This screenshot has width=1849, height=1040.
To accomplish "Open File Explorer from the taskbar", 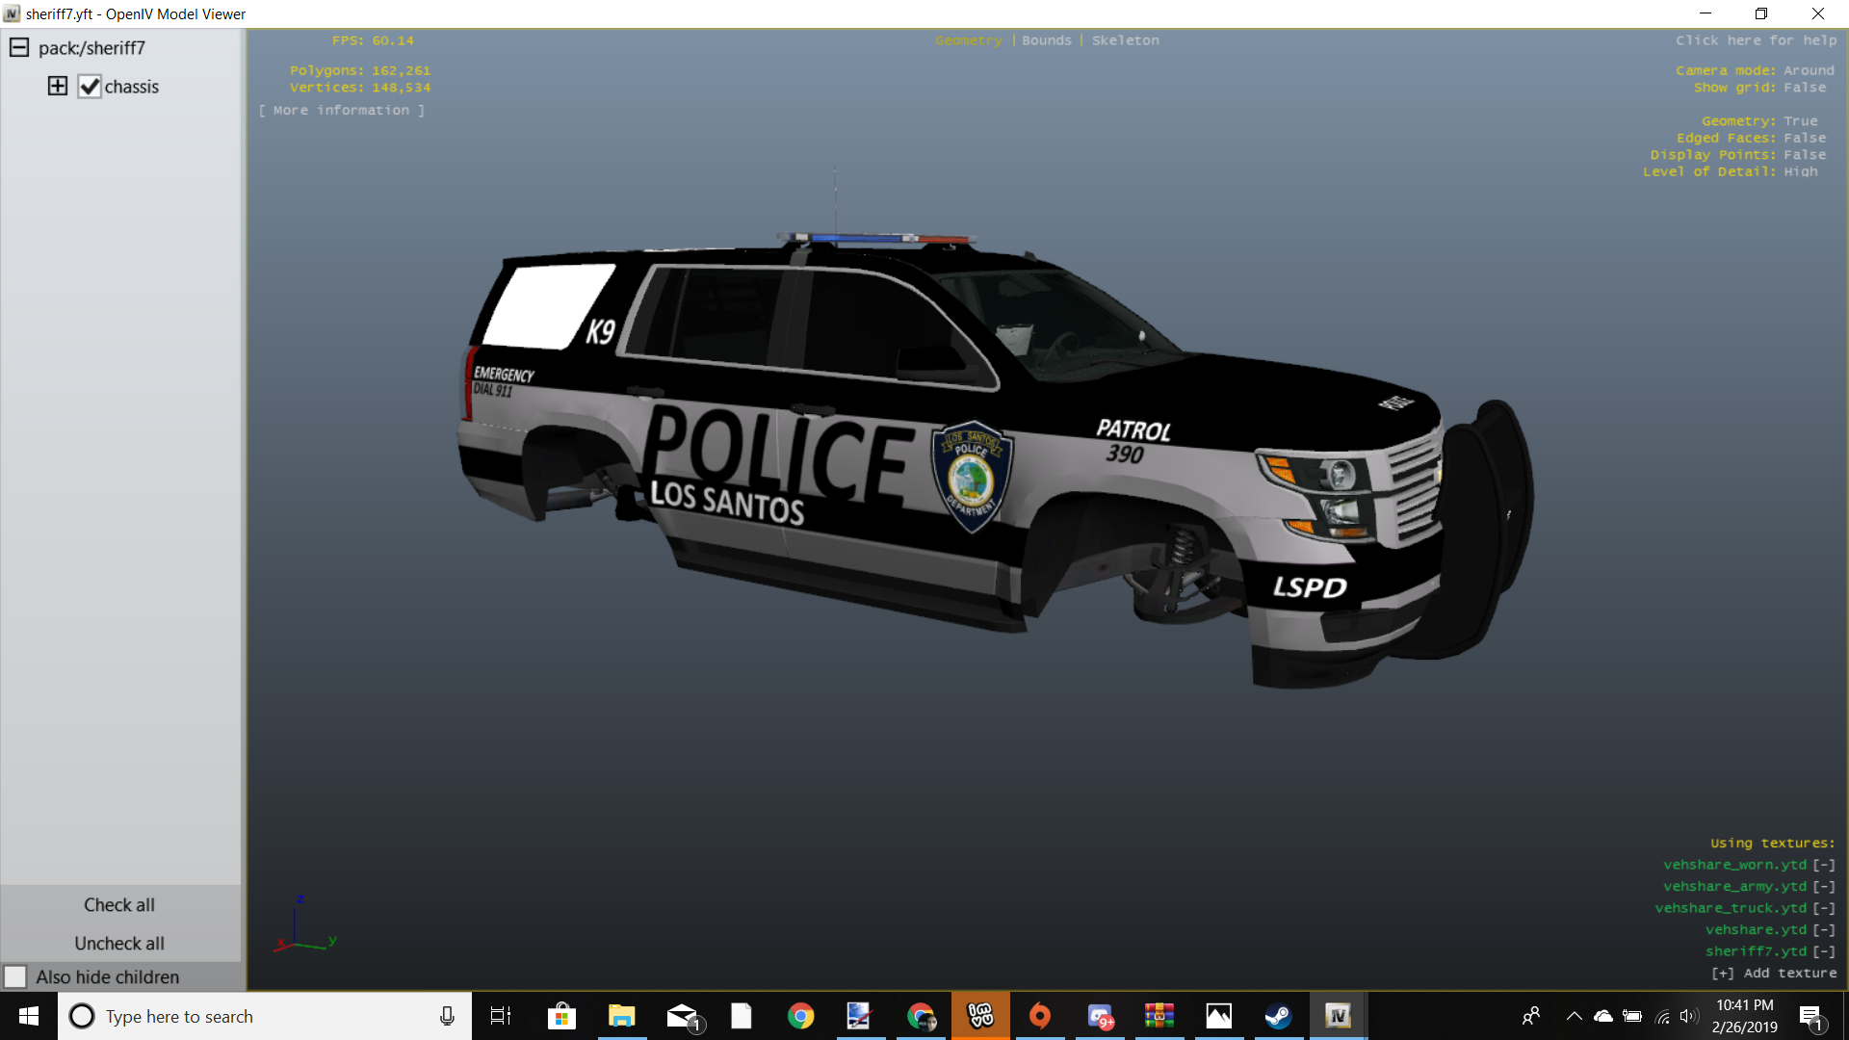I will [x=622, y=1016].
